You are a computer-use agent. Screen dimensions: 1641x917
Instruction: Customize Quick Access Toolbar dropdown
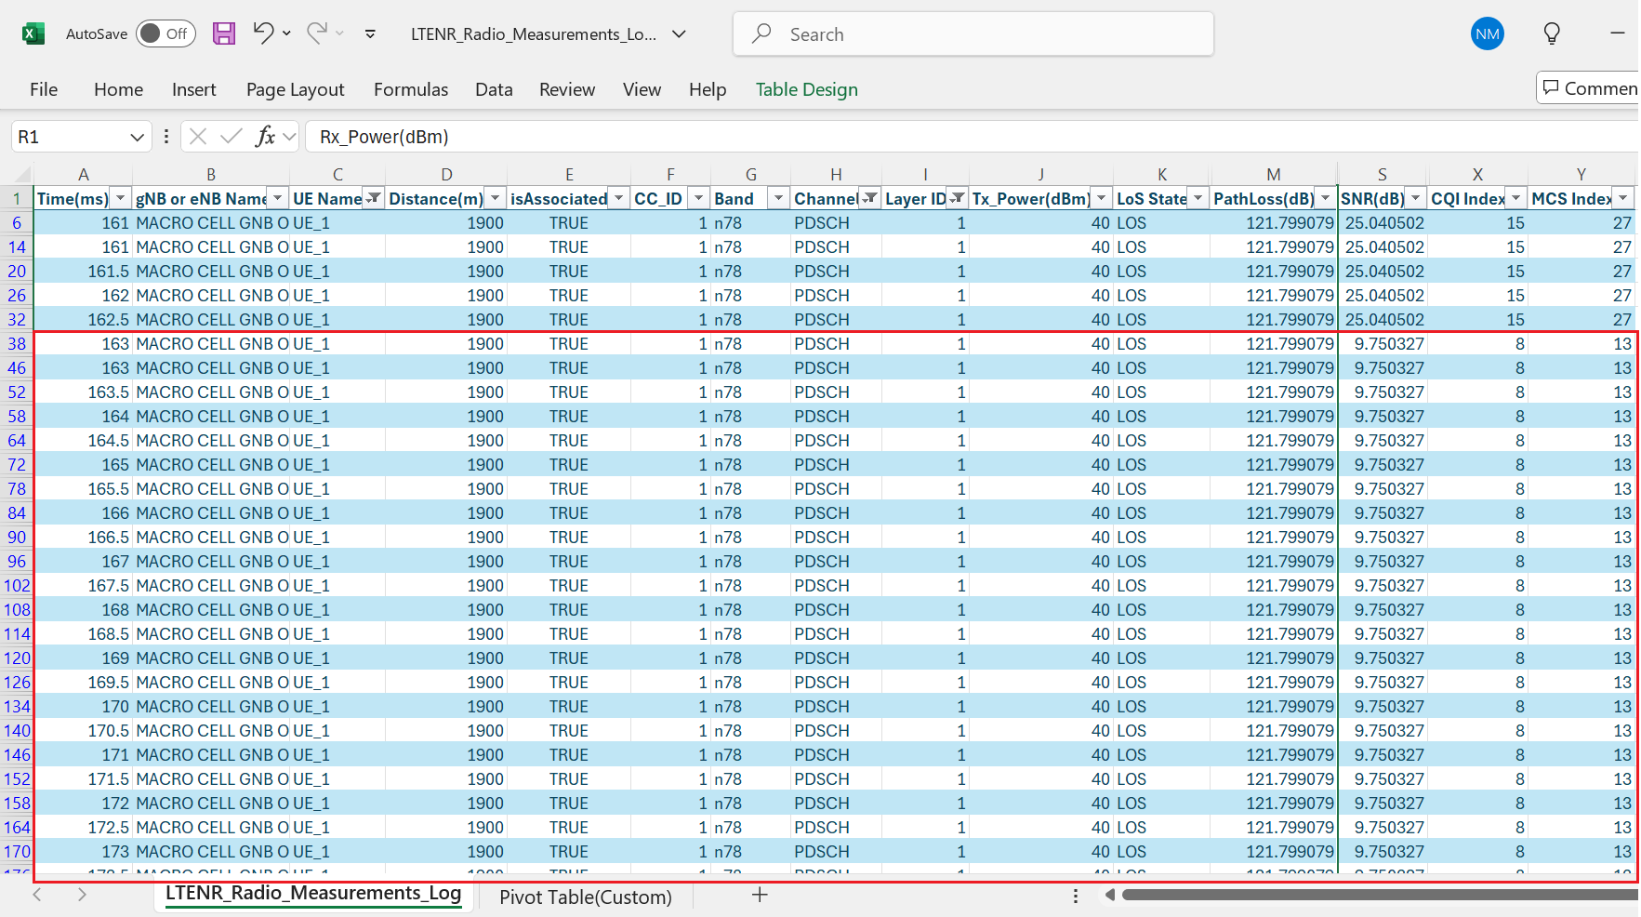370,34
